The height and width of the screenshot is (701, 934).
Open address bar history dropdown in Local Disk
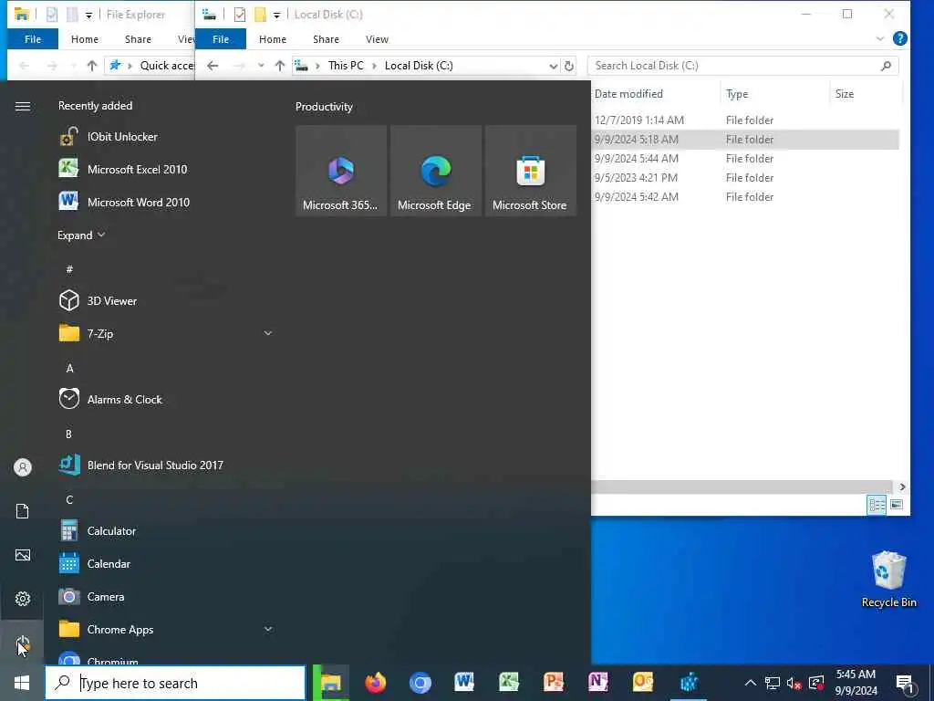point(554,66)
